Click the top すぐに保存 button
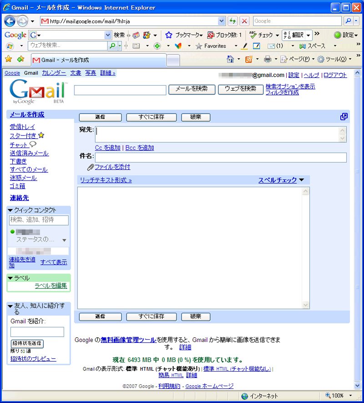364x403 pixels. [152, 117]
